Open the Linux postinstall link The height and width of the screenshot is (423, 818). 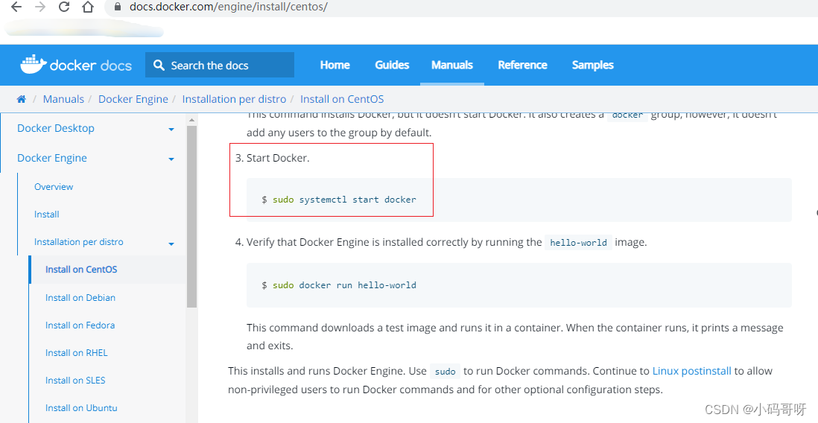coord(692,372)
